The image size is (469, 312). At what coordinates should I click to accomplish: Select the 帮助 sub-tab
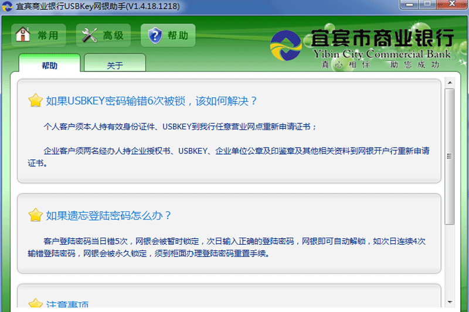(x=50, y=63)
